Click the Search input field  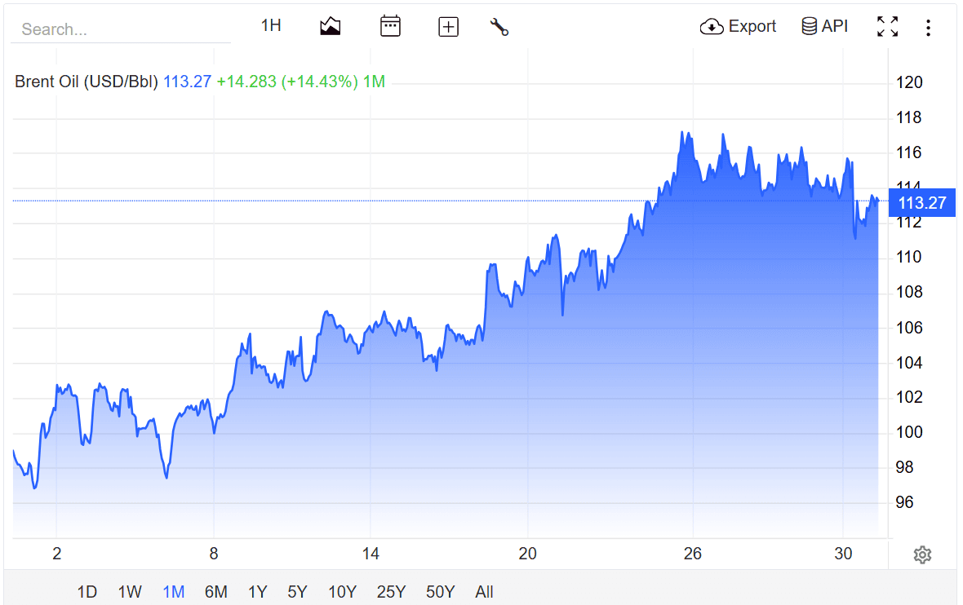tap(121, 29)
